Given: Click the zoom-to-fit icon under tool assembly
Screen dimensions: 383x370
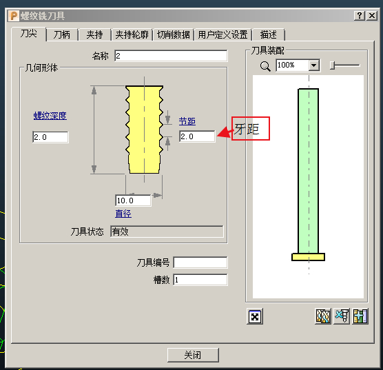Looking at the screenshot, I should (255, 316).
